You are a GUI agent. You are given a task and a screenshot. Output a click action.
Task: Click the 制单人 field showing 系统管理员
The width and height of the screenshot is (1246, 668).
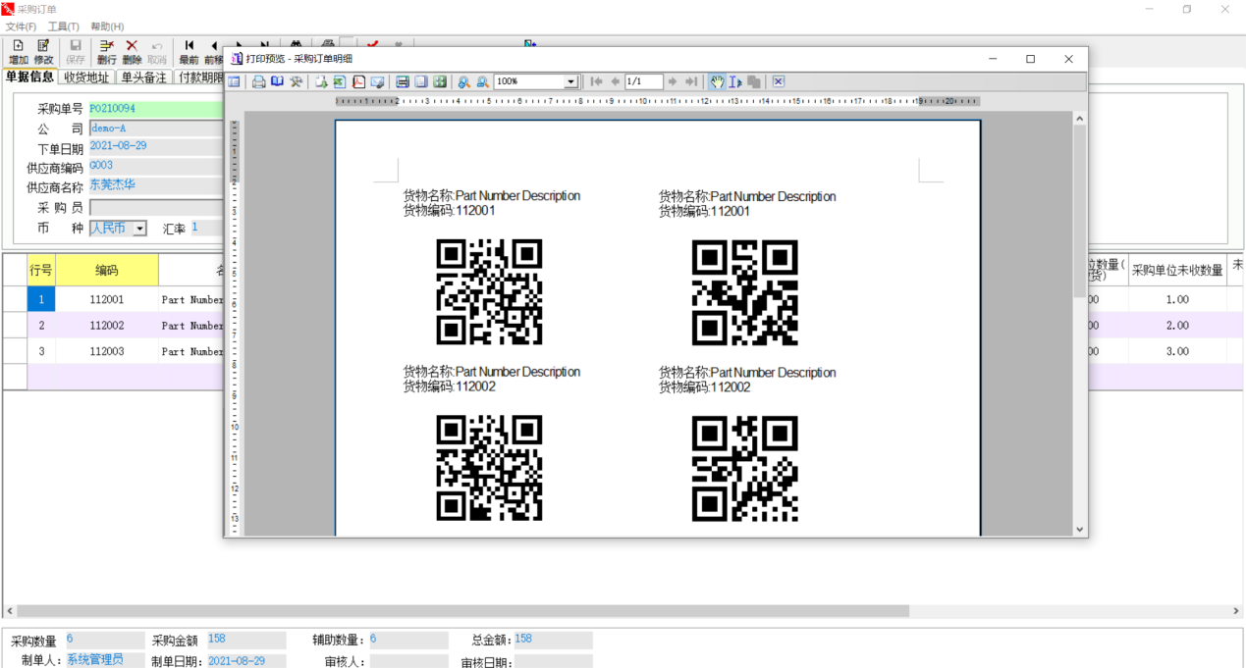(105, 661)
